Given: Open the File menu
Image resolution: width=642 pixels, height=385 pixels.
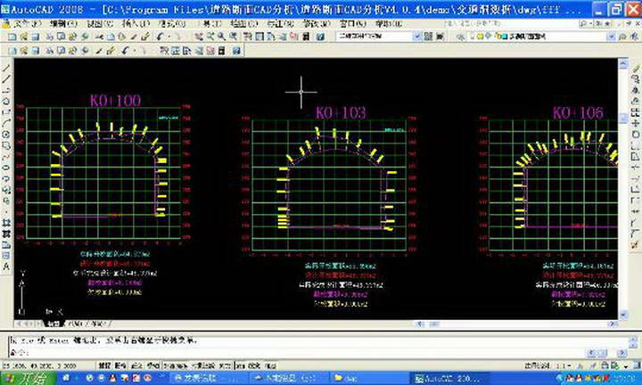Looking at the screenshot, I should (28, 24).
